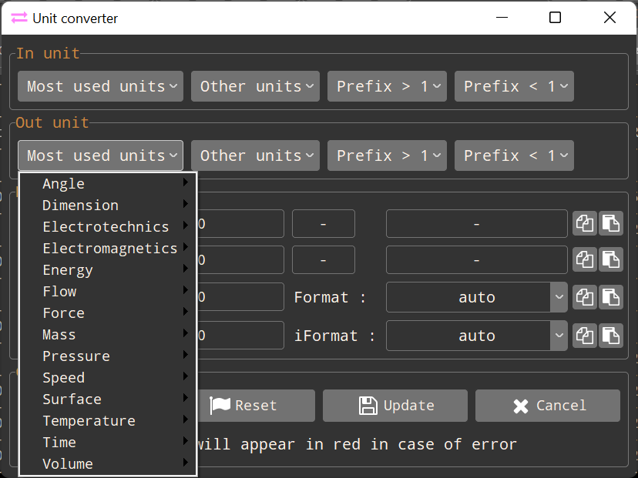The image size is (638, 478).
Task: Click the copy icon beside the Format dropdown
Action: tap(585, 297)
